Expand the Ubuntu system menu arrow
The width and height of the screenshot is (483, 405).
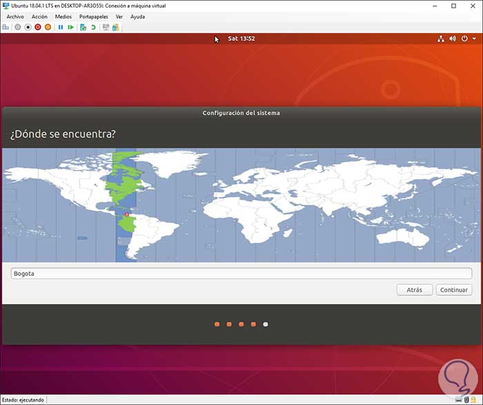pyautogui.click(x=475, y=39)
